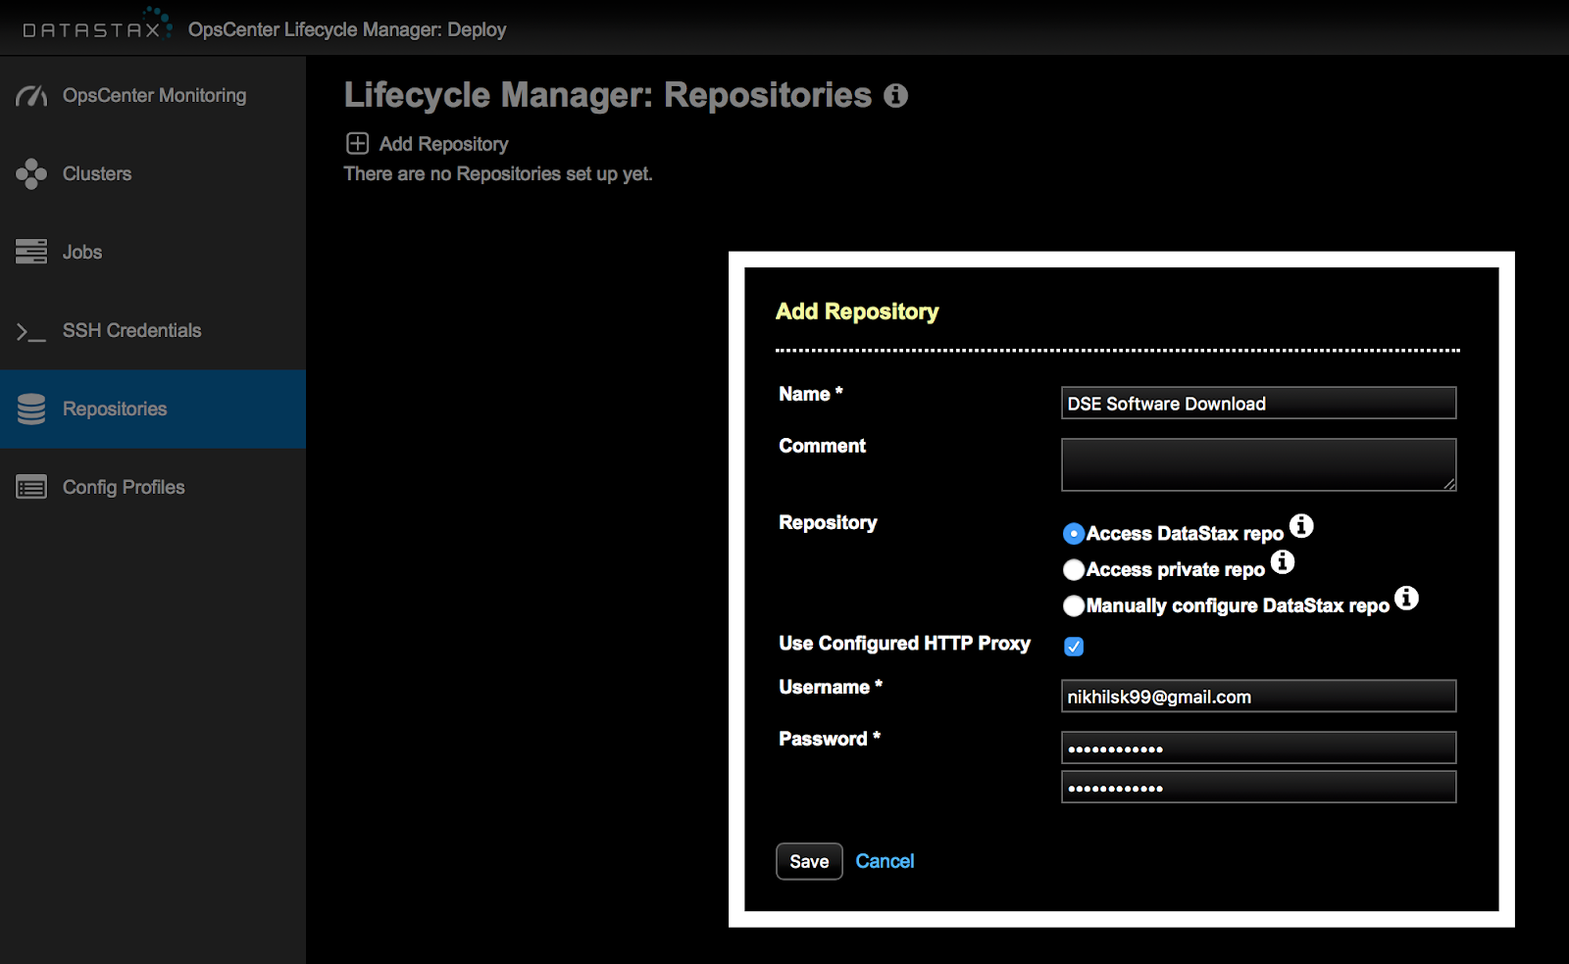The width and height of the screenshot is (1569, 964).
Task: Click the Username field with the email
Action: point(1259,697)
